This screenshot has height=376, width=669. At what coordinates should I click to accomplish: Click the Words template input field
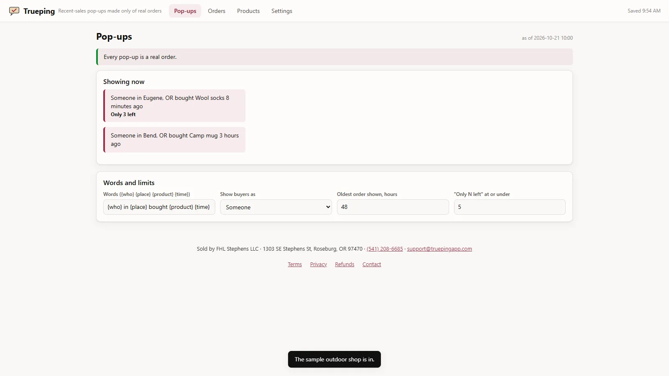(159, 207)
